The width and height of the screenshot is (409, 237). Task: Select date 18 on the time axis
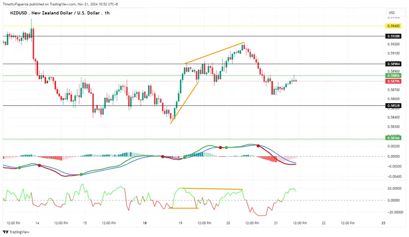coord(145,223)
